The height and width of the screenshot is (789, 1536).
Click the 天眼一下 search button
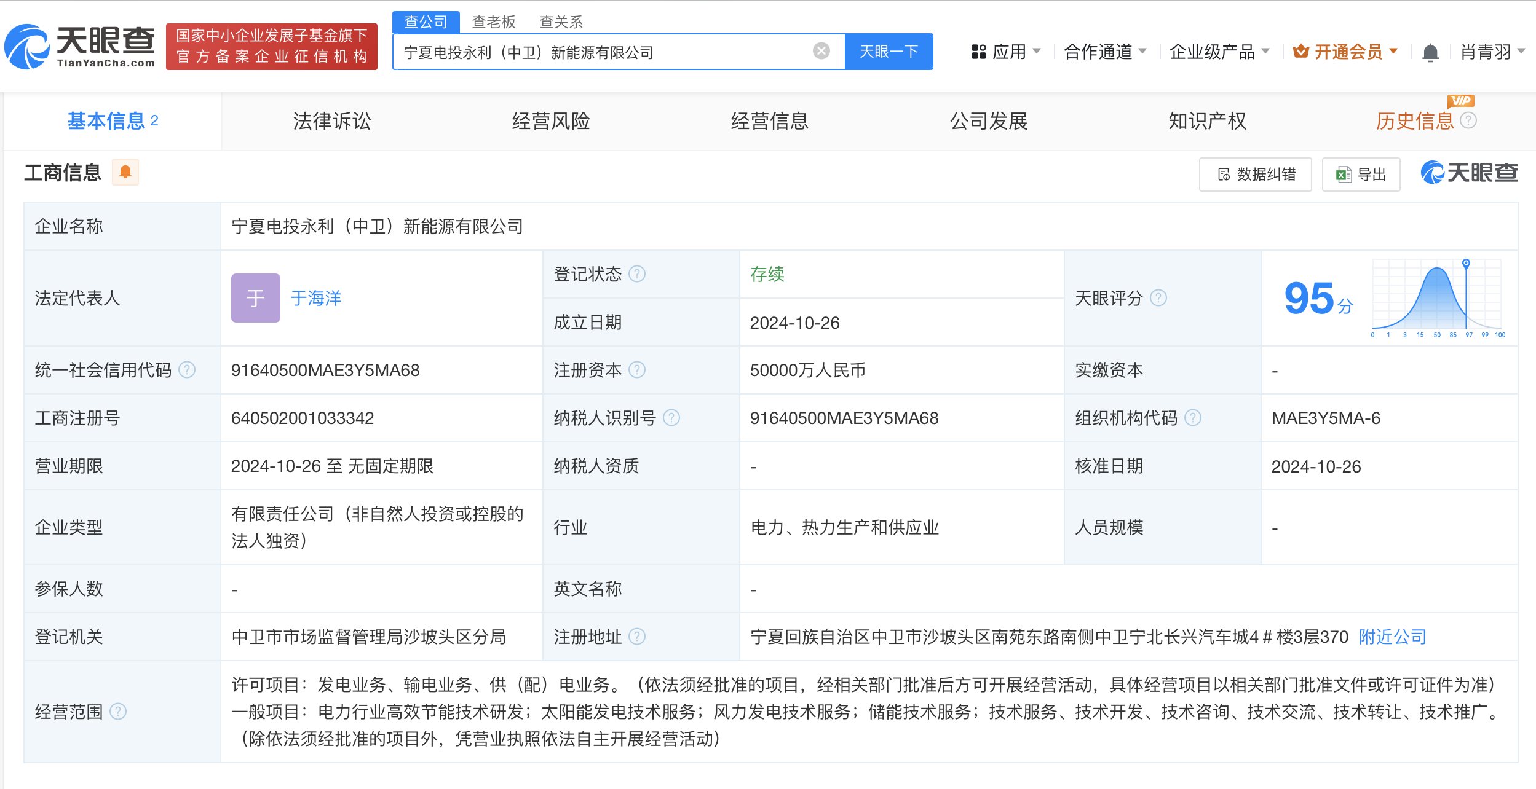coord(889,52)
